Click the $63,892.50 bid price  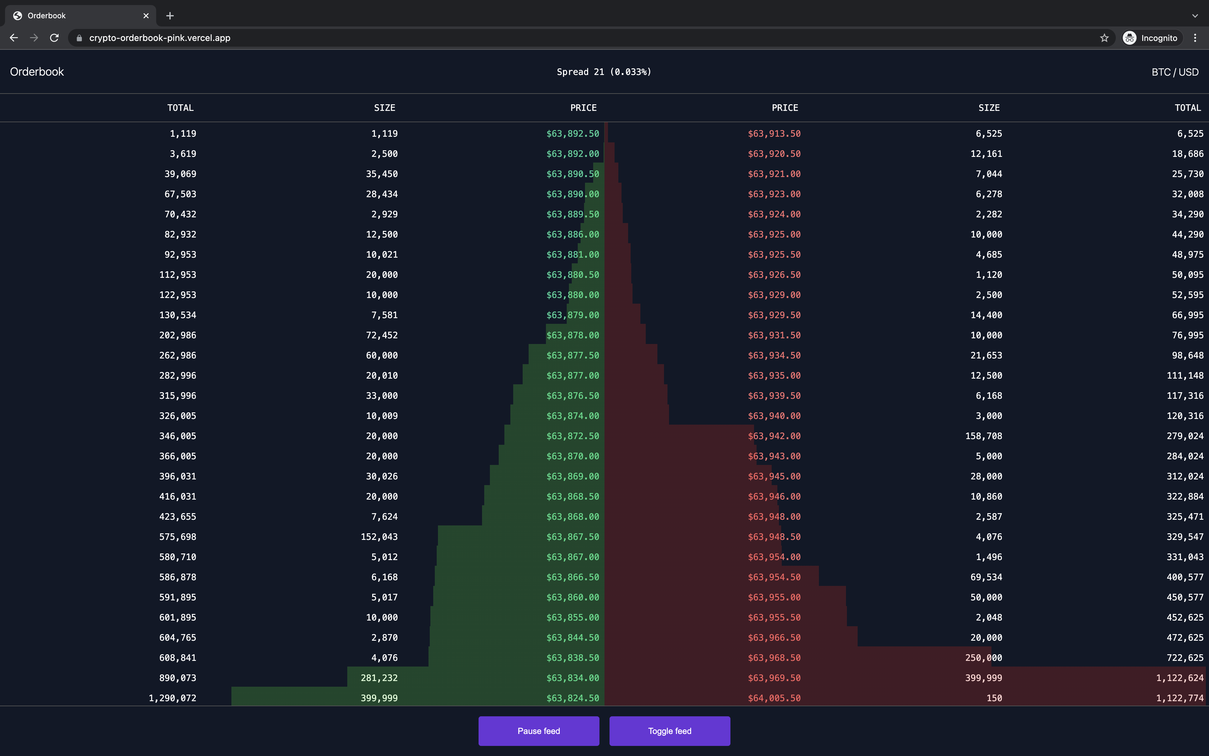(x=572, y=134)
